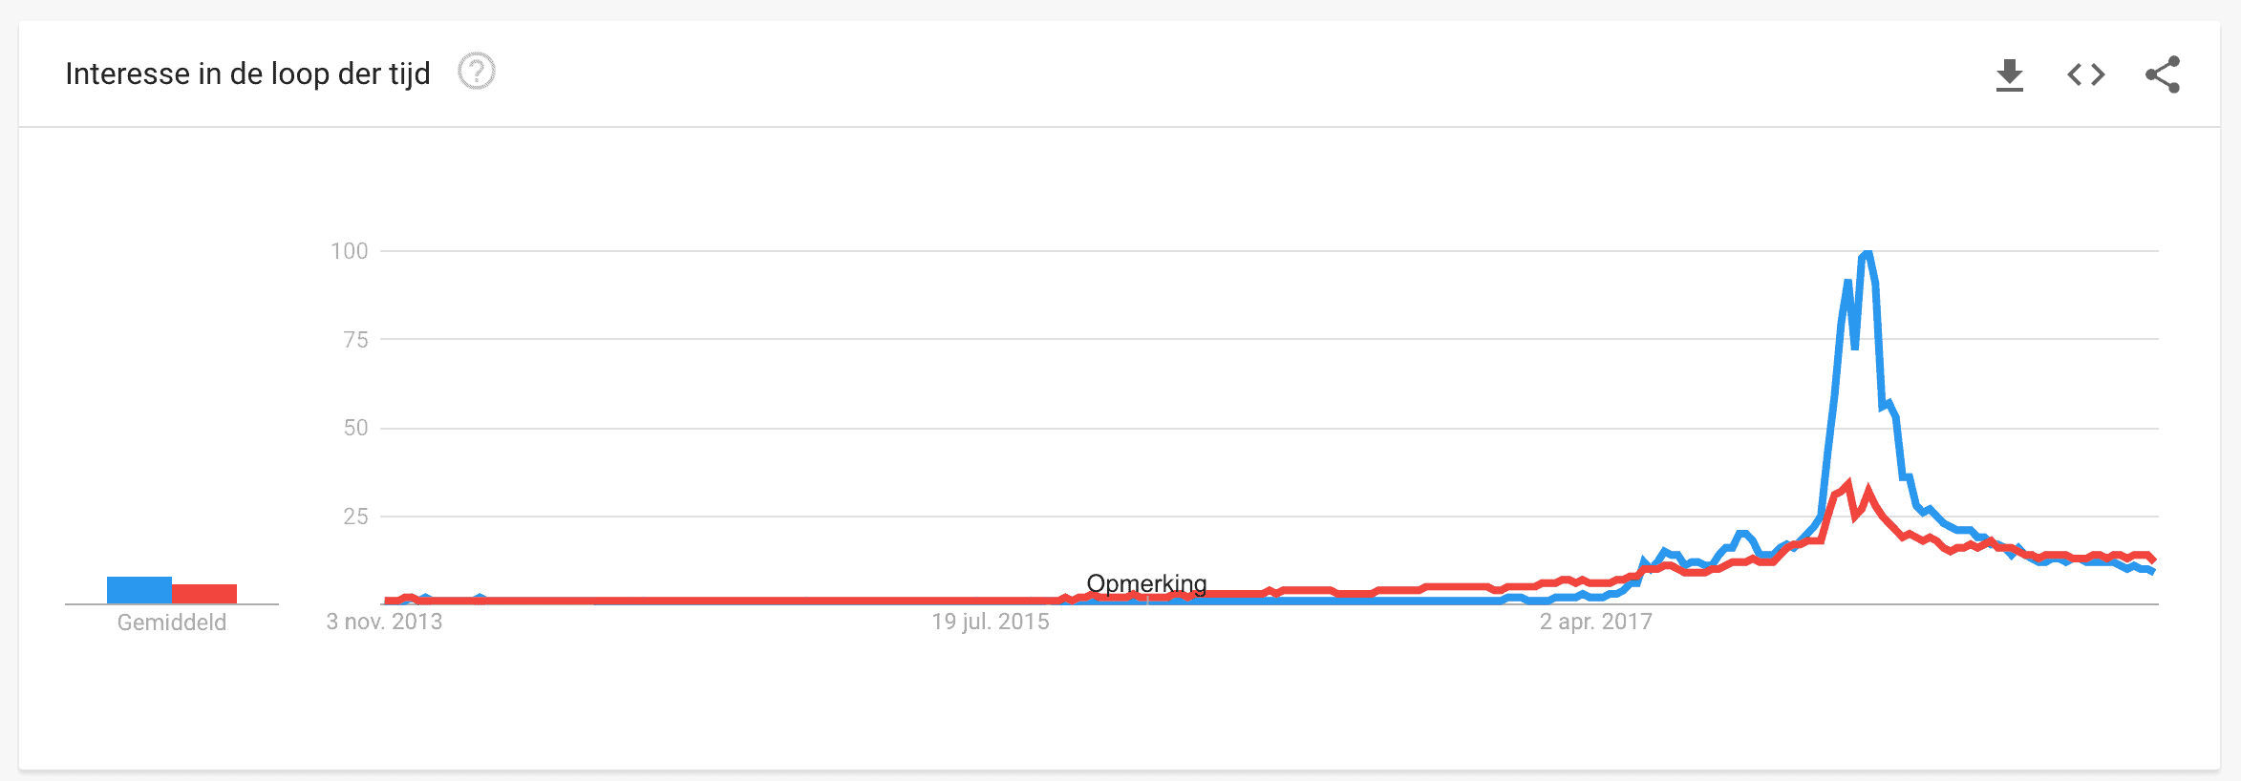The image size is (2241, 781).
Task: Click the Gemiddeld label
Action: point(172,623)
